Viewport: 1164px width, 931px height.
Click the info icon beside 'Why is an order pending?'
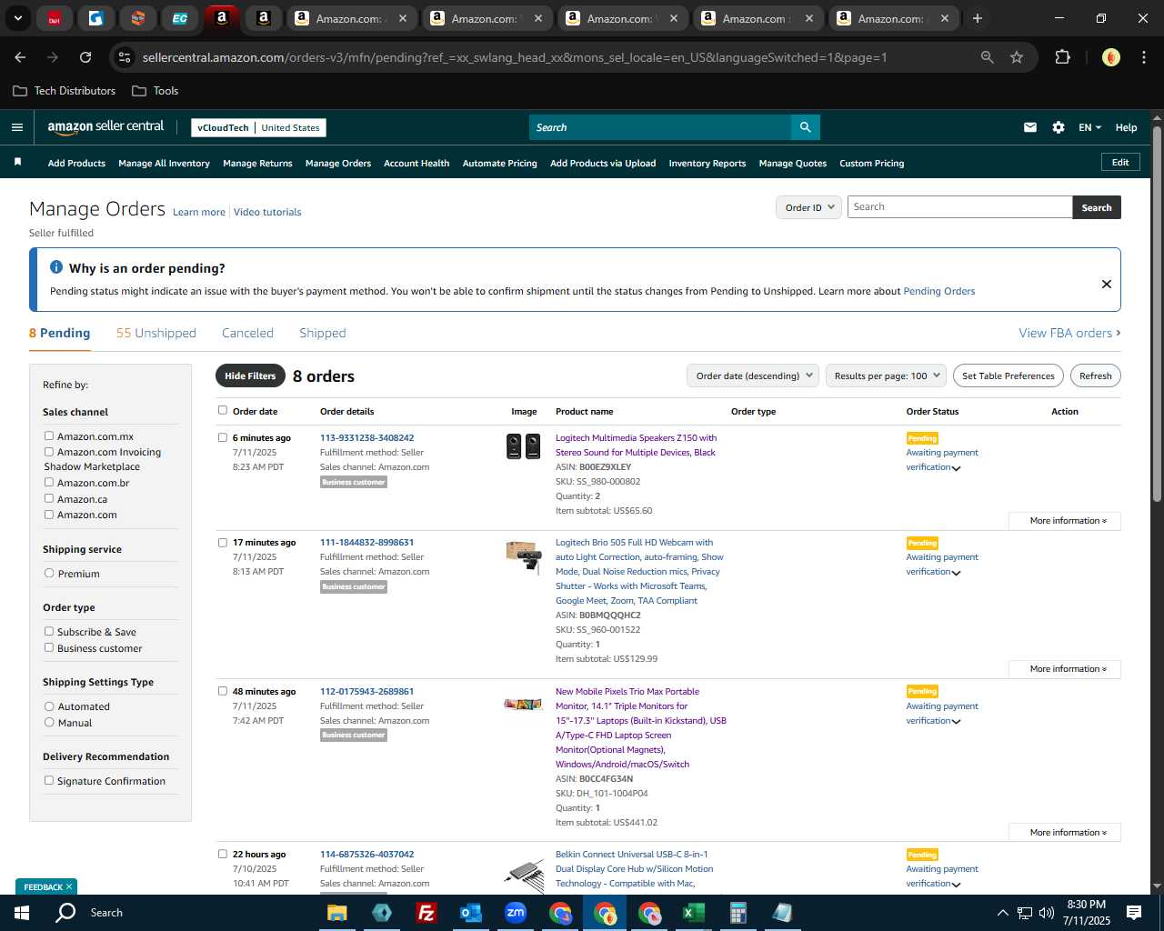pos(56,267)
